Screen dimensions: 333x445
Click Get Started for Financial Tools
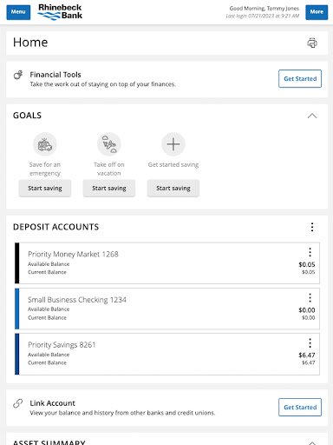pyautogui.click(x=300, y=78)
